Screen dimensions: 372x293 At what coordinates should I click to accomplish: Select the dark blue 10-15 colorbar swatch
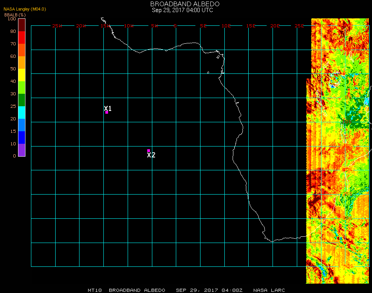click(22, 138)
